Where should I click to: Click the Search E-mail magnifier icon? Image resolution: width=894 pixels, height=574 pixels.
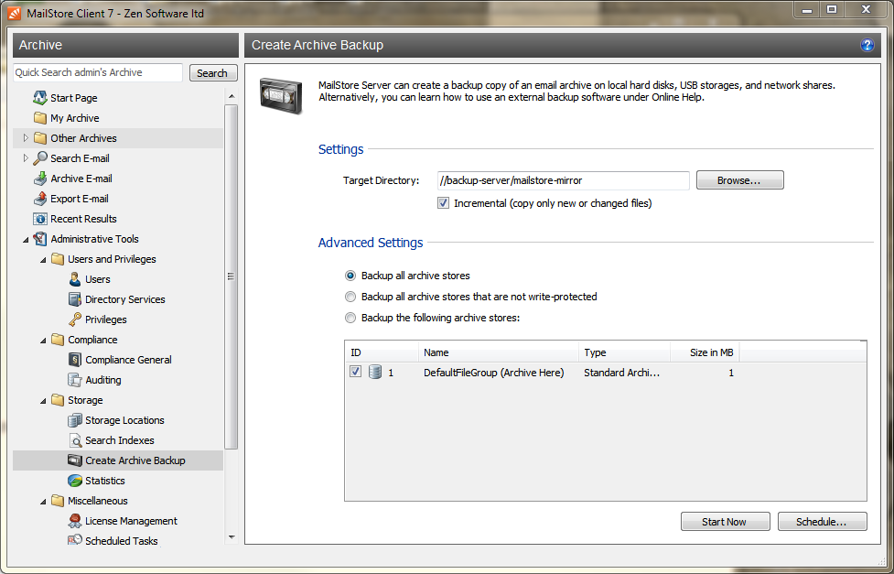point(40,158)
